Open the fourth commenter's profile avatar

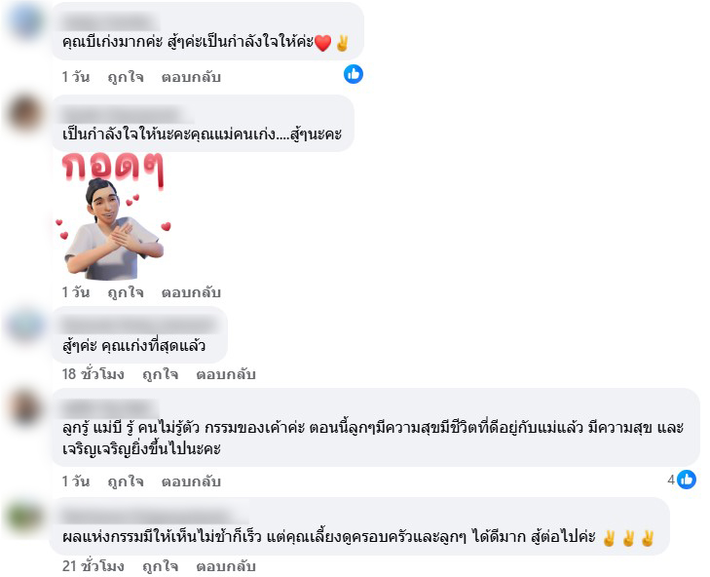coord(25,406)
